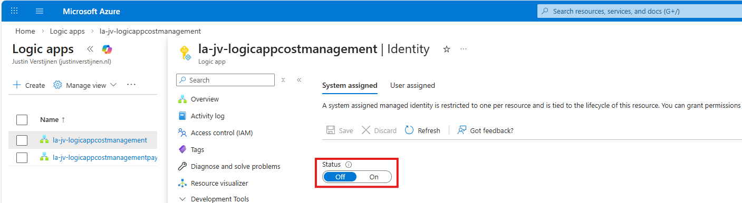The width and height of the screenshot is (742, 203).
Task: Check the box for la-jv-logicappcostmanagementpay row
Action: (22, 157)
